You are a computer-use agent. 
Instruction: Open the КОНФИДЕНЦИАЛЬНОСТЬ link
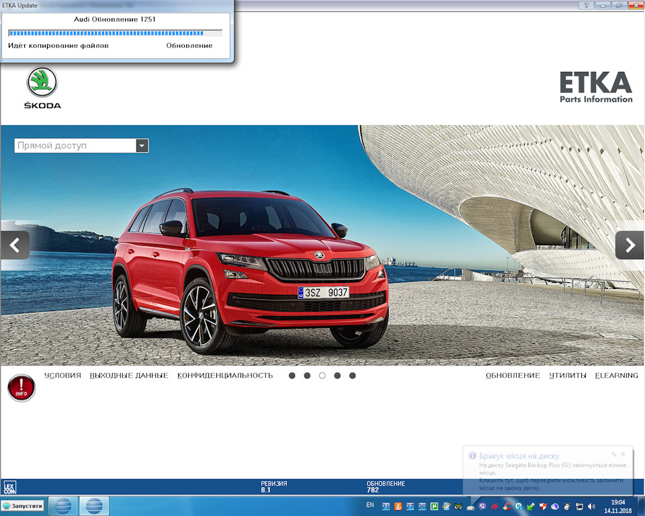click(x=225, y=376)
